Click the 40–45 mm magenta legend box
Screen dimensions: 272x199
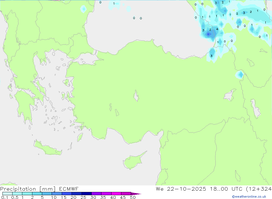click(x=116, y=194)
